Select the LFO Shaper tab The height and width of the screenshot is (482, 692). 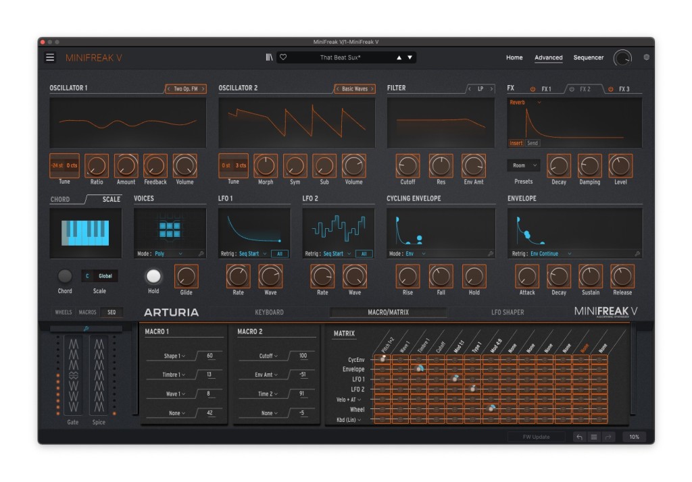507,313
